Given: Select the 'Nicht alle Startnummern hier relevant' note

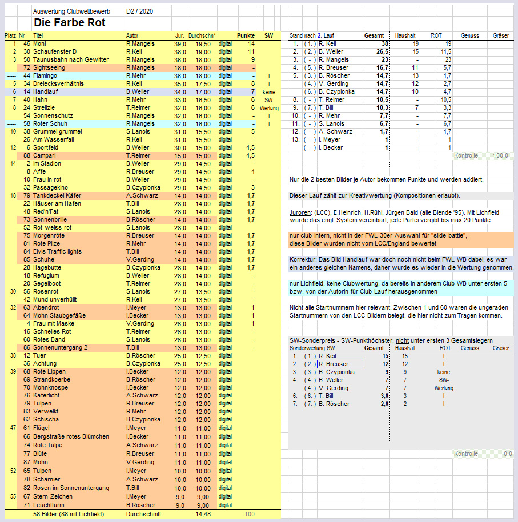Looking at the screenshot, I should coord(399,312).
